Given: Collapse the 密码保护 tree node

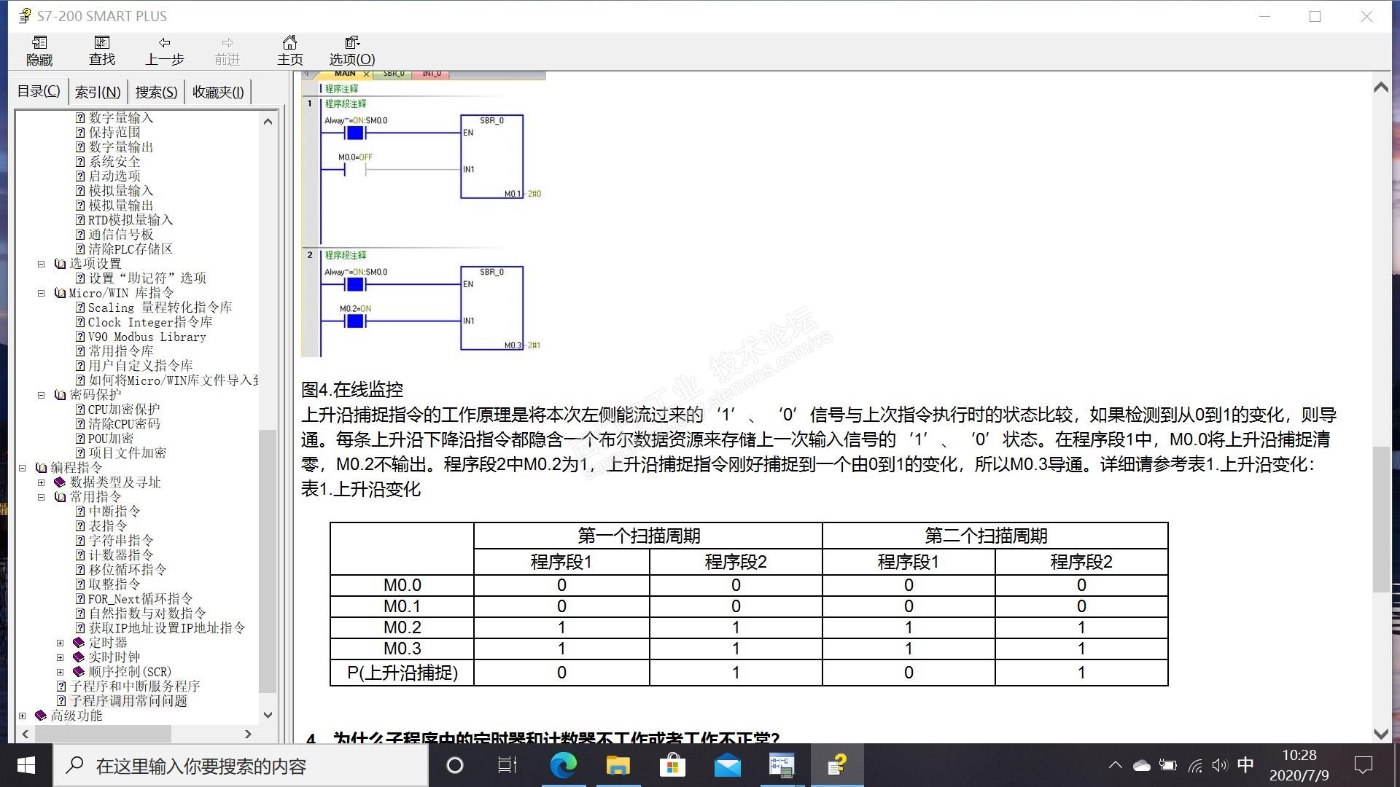Looking at the screenshot, I should pyautogui.click(x=42, y=395).
